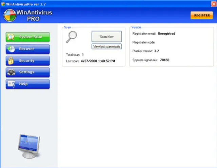The width and height of the screenshot is (217, 168).
Task: Close the WinAntivirusPro window
Action: click(214, 4)
